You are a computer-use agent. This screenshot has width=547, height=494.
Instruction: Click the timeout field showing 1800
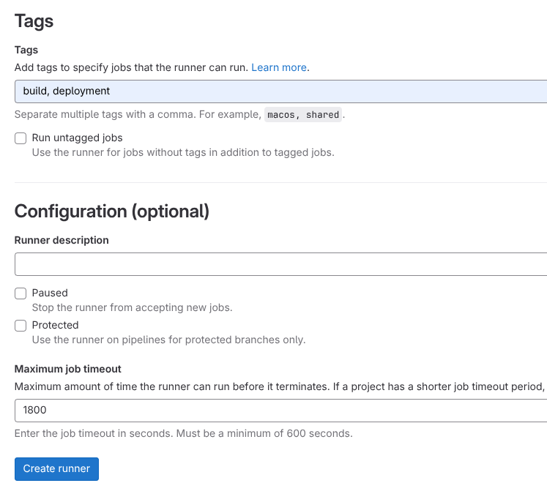[x=278, y=411]
